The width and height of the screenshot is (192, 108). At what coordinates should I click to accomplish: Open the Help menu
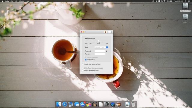coord(27,1)
